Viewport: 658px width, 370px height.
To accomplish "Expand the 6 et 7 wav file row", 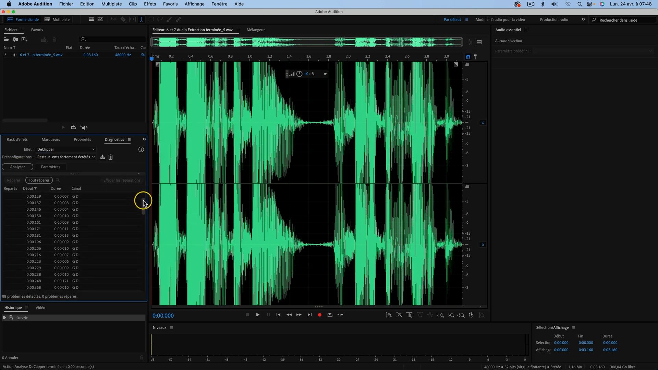I will pos(5,55).
